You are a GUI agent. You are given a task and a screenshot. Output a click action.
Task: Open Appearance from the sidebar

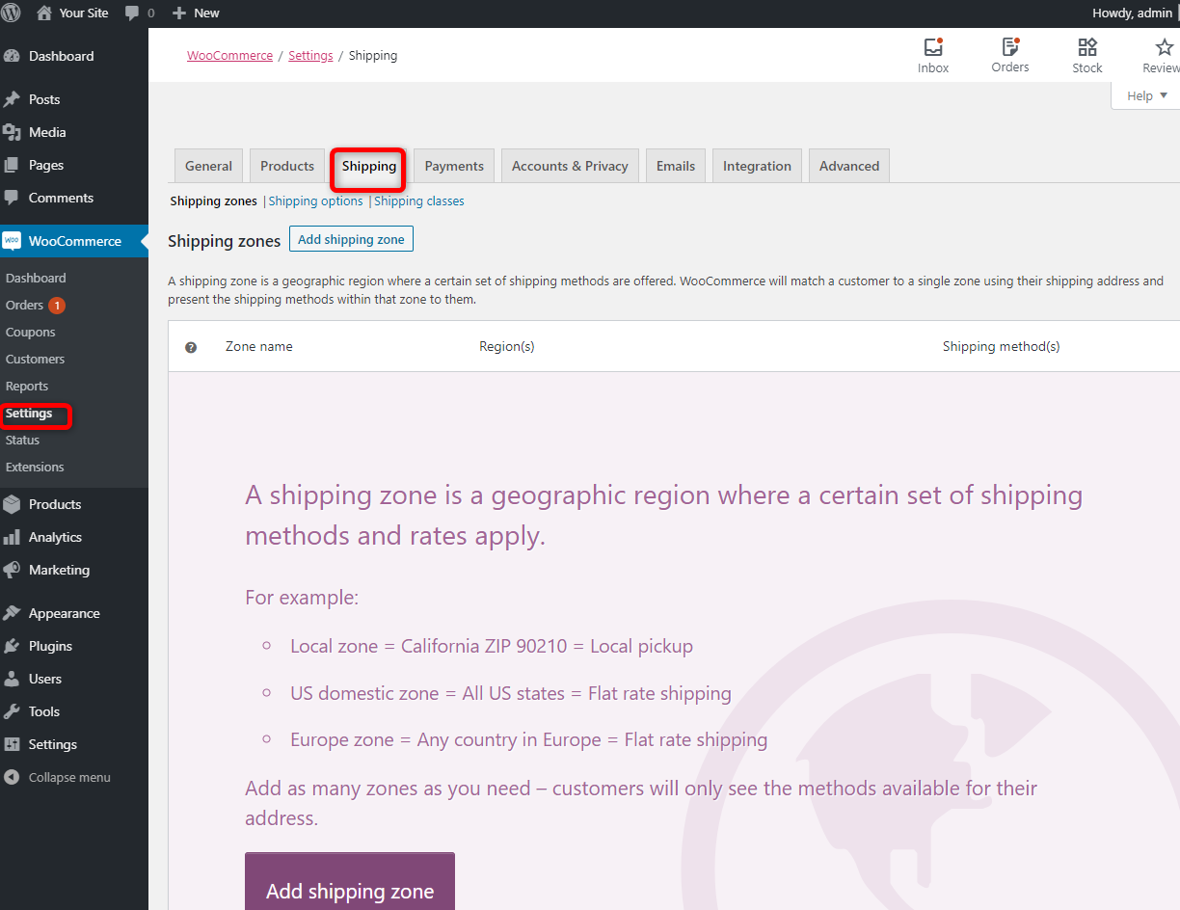coord(64,613)
